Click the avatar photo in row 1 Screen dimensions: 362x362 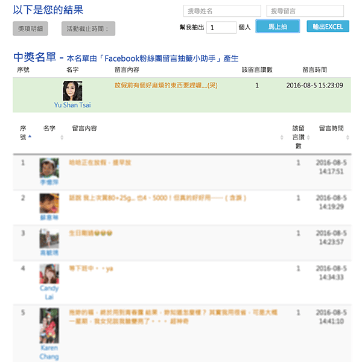(x=49, y=167)
